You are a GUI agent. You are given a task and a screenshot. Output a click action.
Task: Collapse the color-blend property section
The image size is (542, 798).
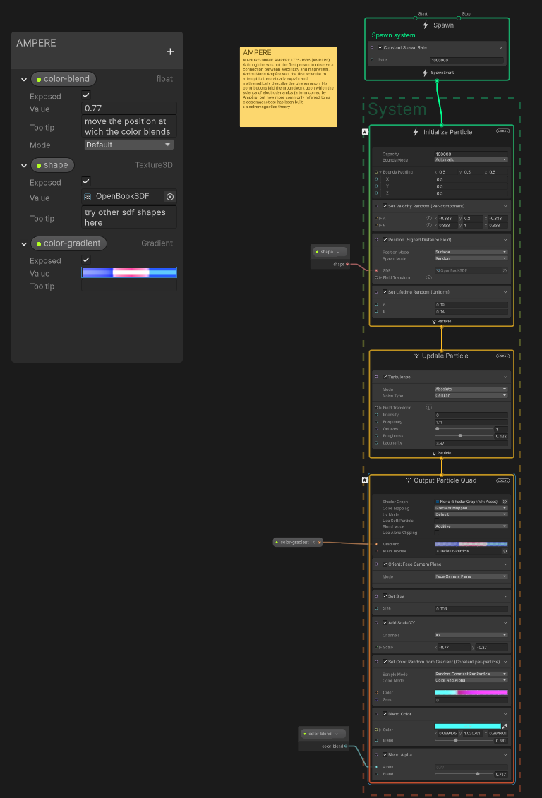point(24,80)
